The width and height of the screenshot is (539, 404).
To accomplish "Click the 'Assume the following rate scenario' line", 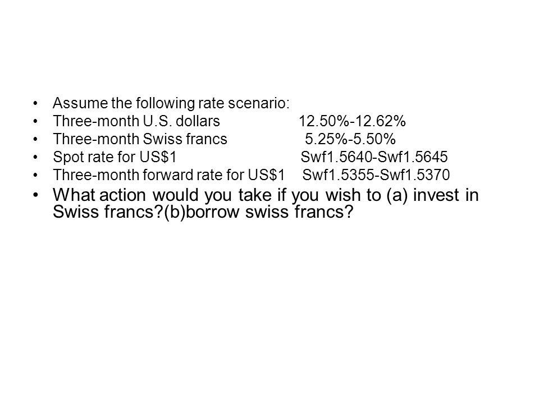I will click(x=171, y=103).
